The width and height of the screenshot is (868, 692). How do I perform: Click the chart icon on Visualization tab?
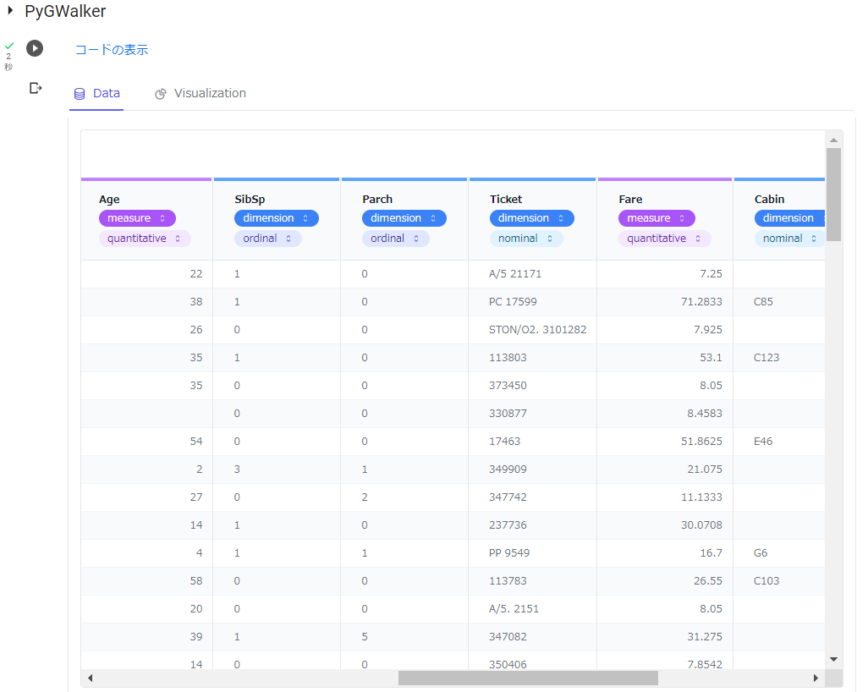point(161,94)
